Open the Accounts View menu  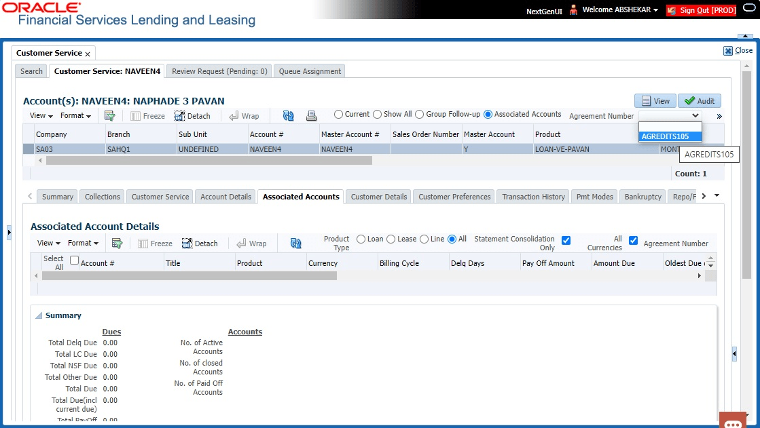[x=41, y=115]
